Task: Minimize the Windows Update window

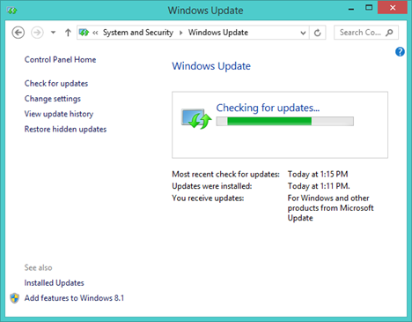Action: [x=351, y=9]
